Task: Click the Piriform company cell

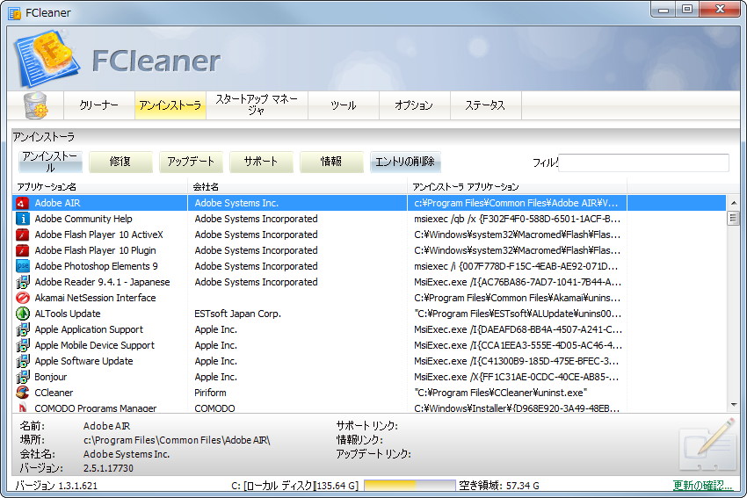Action: coord(210,393)
